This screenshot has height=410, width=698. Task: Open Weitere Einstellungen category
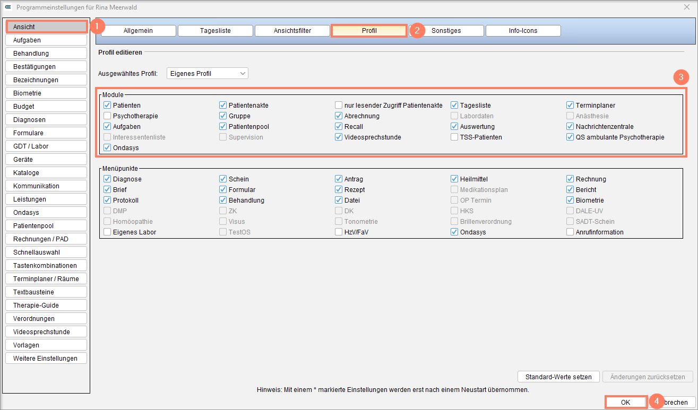pyautogui.click(x=46, y=359)
